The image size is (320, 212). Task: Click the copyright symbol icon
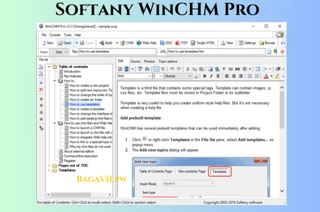(x=245, y=69)
